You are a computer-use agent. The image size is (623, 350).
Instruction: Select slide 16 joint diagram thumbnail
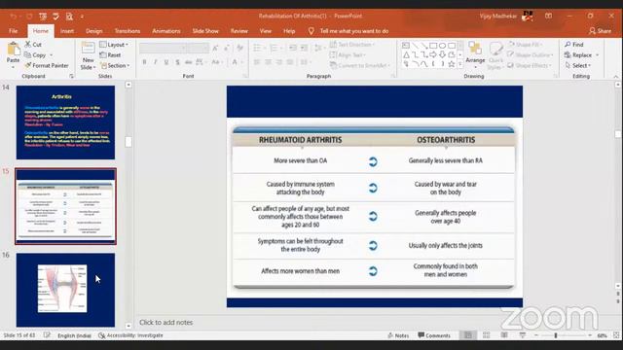(x=65, y=290)
